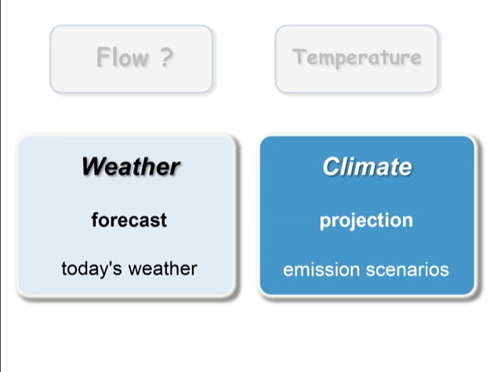Click the "today's weather" text line
The width and height of the screenshot is (501, 372).
pos(129,268)
